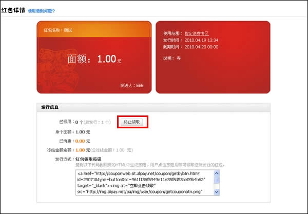The width and height of the screenshot is (308, 214).
Task: Click the 发行信息 section header
Action: (x=50, y=107)
